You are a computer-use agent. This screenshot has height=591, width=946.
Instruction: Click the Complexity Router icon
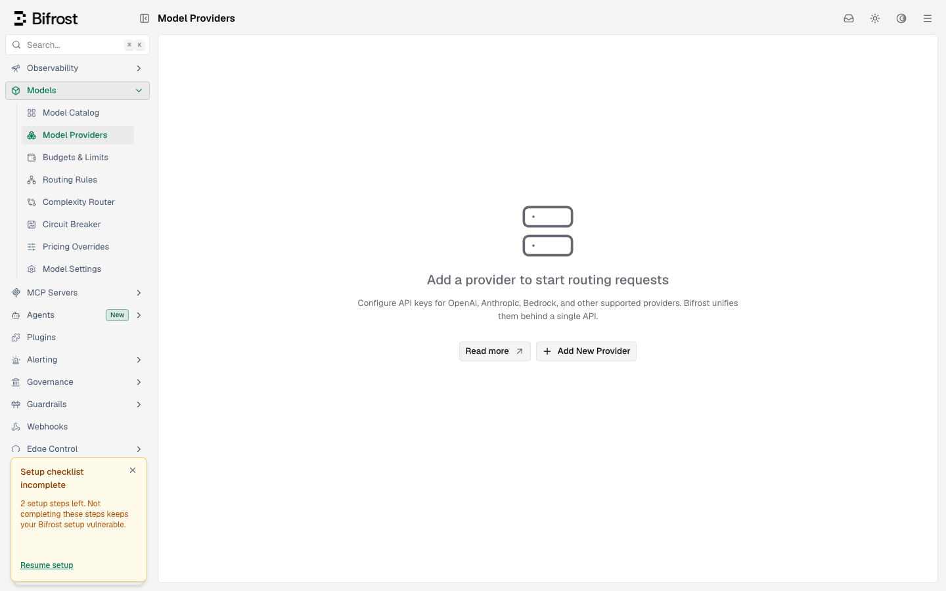(32, 202)
